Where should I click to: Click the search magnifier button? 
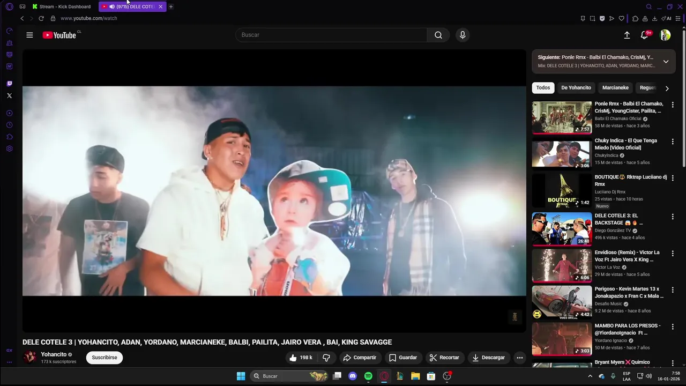438,35
